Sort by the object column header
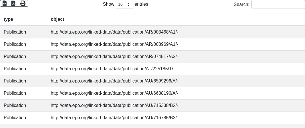This screenshot has width=305, height=128. (57, 19)
